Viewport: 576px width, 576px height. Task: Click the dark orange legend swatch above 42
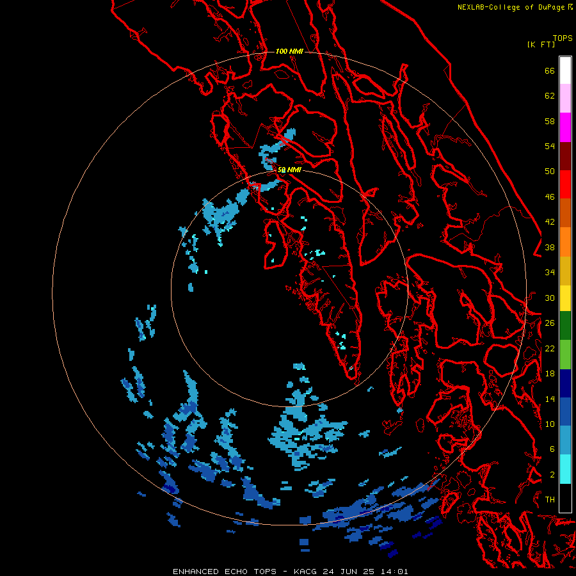tap(565, 212)
